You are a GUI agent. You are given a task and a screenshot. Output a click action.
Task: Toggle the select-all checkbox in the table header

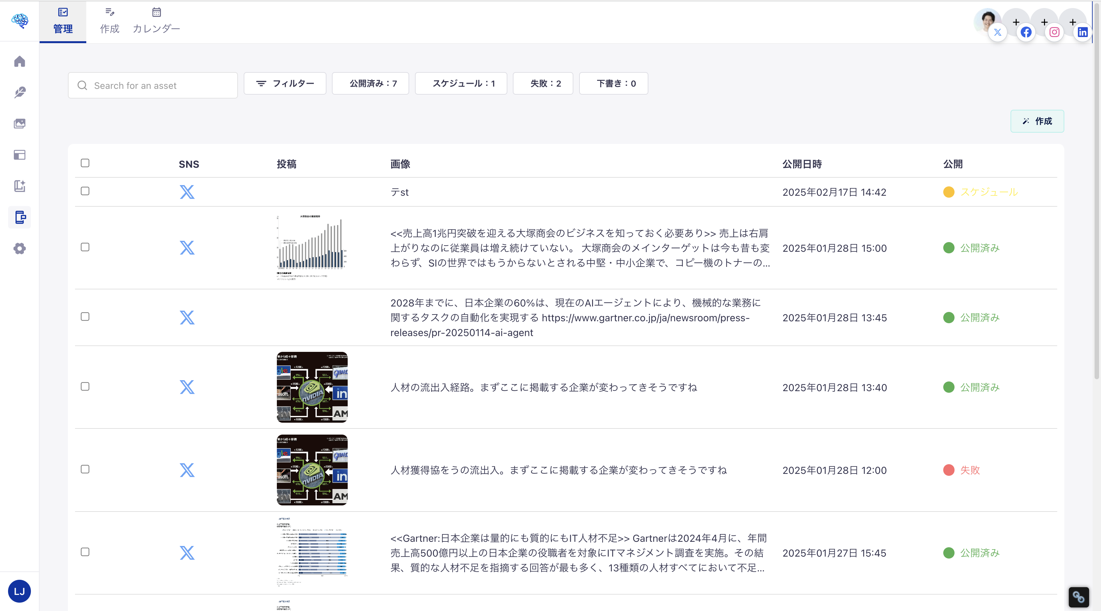[x=85, y=163]
